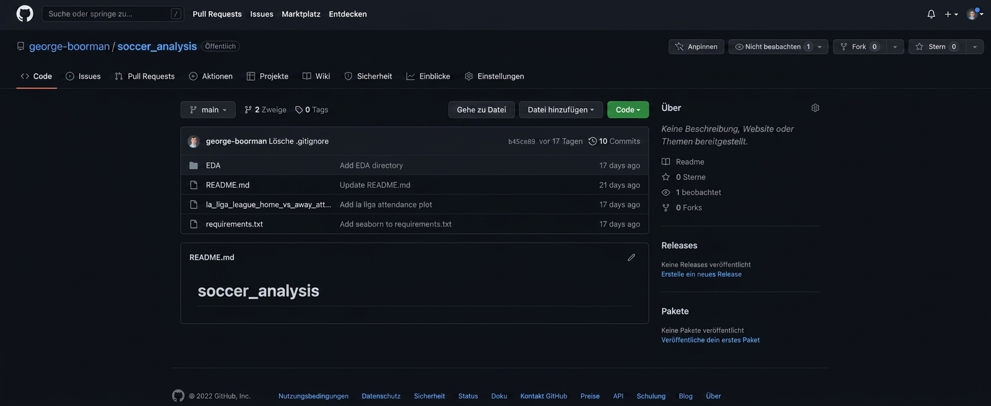Click the EDA folder icon
The image size is (991, 406).
pos(194,165)
